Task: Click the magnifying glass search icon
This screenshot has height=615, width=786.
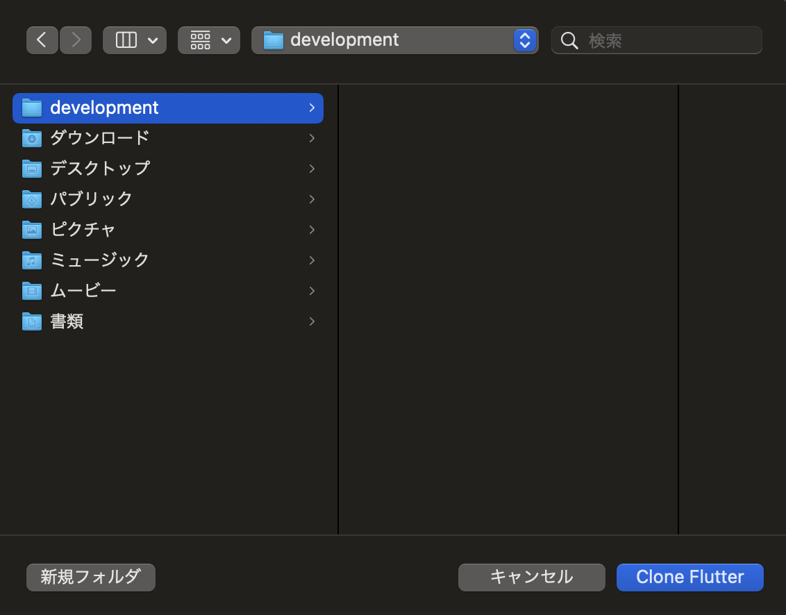Action: pos(569,40)
